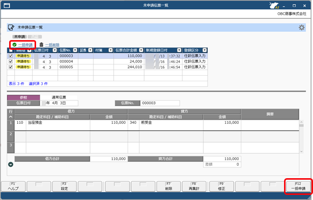Select the slip number 000005 cell
This screenshot has height=200, width=313.
[68, 67]
